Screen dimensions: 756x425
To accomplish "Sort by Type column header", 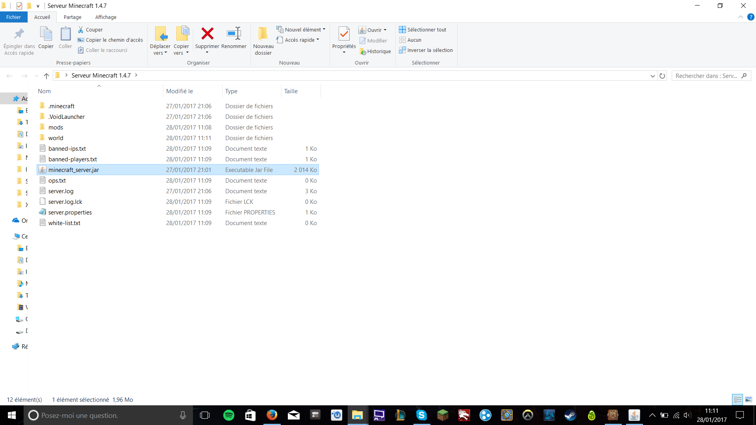I will [252, 91].
